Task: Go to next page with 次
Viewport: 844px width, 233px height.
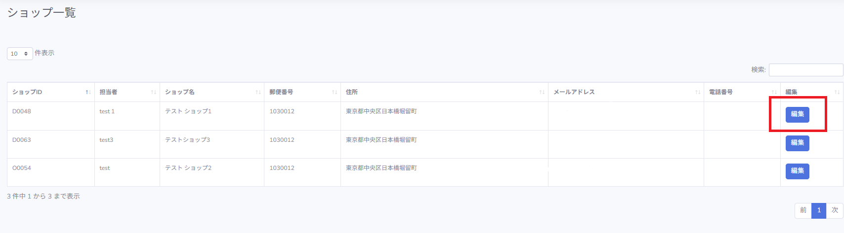Action: pos(835,210)
